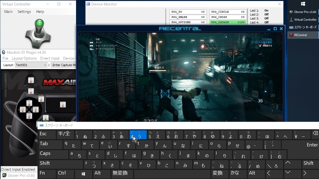
Task: Toggle Caps lock on the screen keyboard
Action: click(53, 154)
